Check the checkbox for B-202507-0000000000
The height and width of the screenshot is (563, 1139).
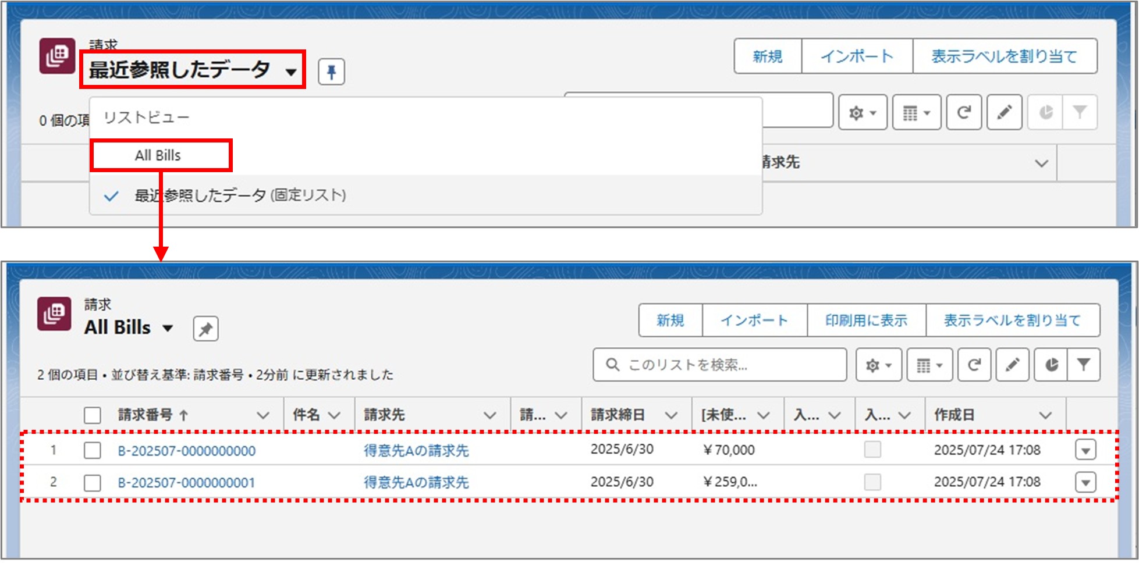[x=93, y=450]
